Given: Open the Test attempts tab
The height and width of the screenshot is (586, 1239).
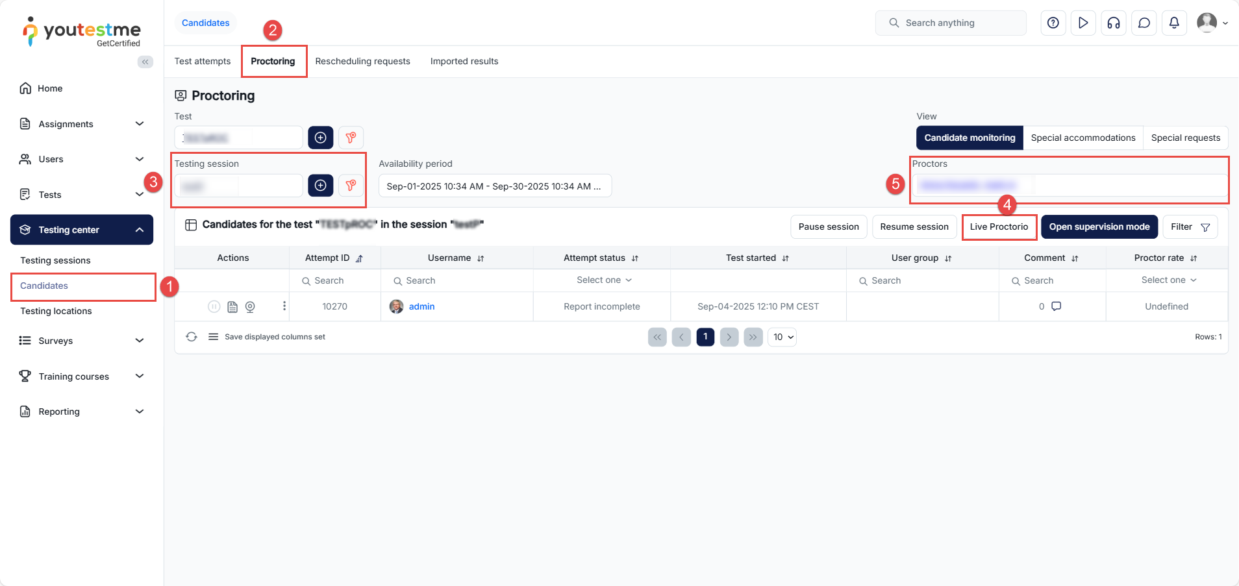Looking at the screenshot, I should [203, 61].
